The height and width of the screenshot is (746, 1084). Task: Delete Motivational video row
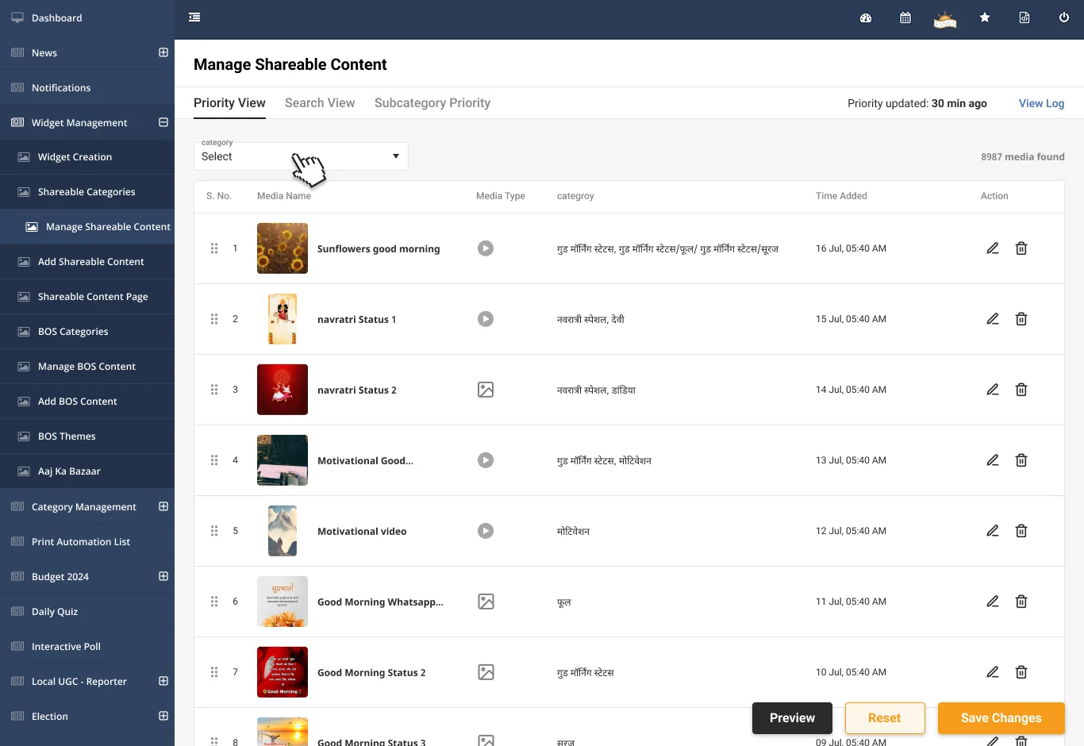tap(1021, 531)
